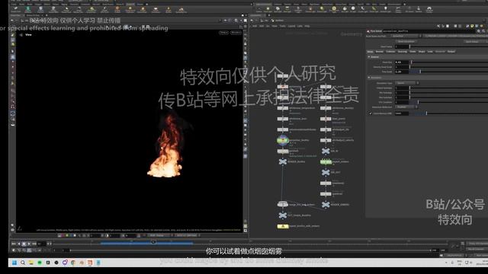Select the yellow node below the OUT null
The width and height of the screenshot is (488, 274).
coord(283,226)
